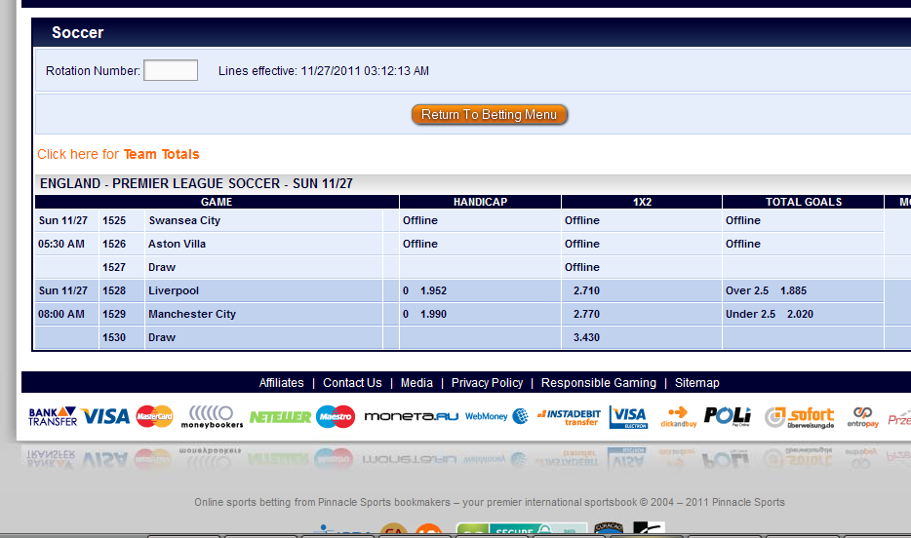
Task: Click rotation number 1527
Action: 114,267
